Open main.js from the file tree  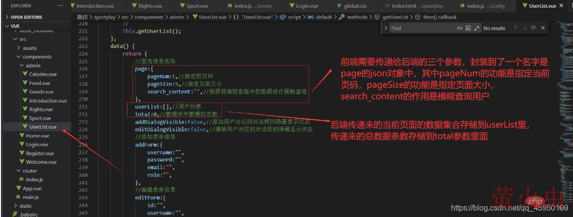[x=30, y=197]
